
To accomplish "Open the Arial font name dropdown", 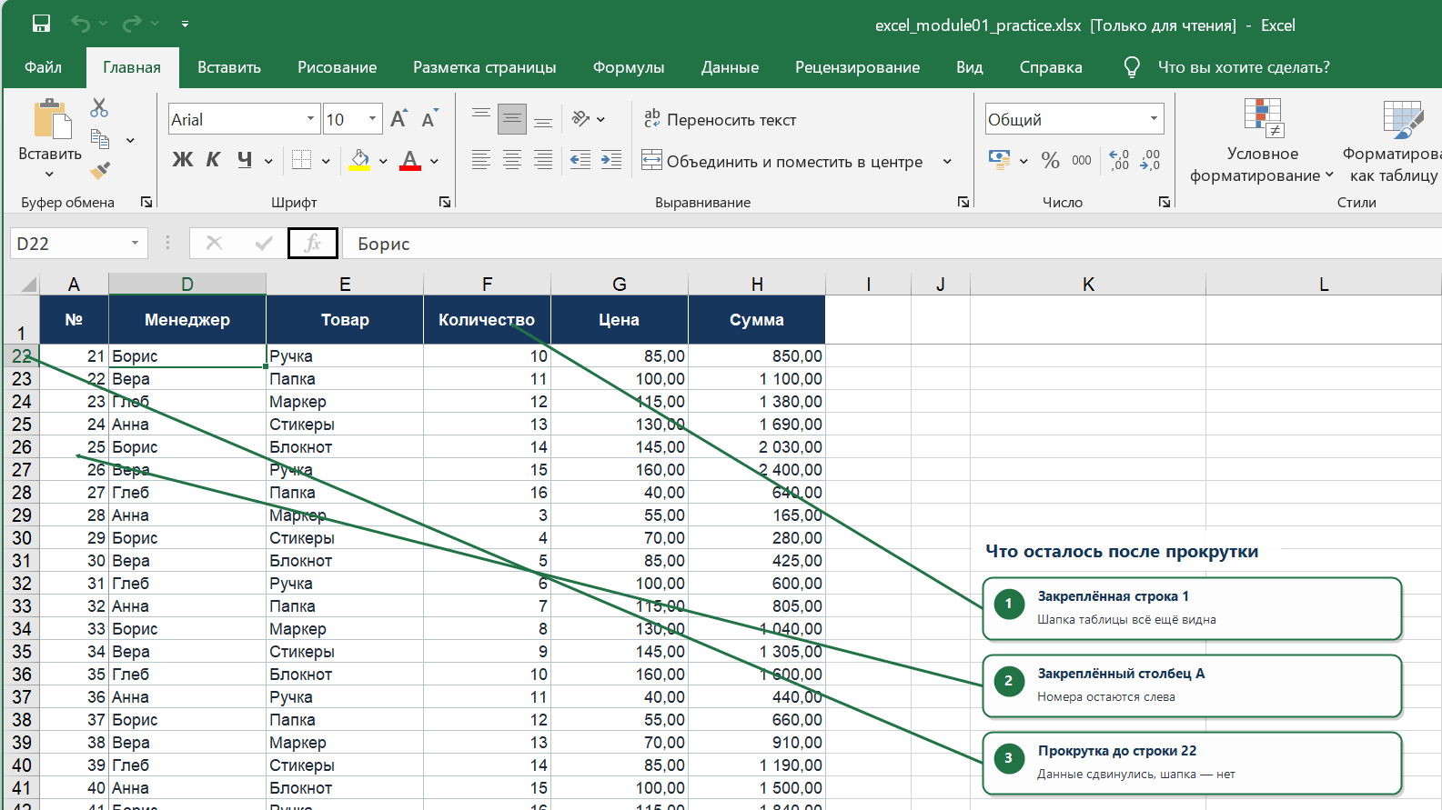I will [310, 119].
